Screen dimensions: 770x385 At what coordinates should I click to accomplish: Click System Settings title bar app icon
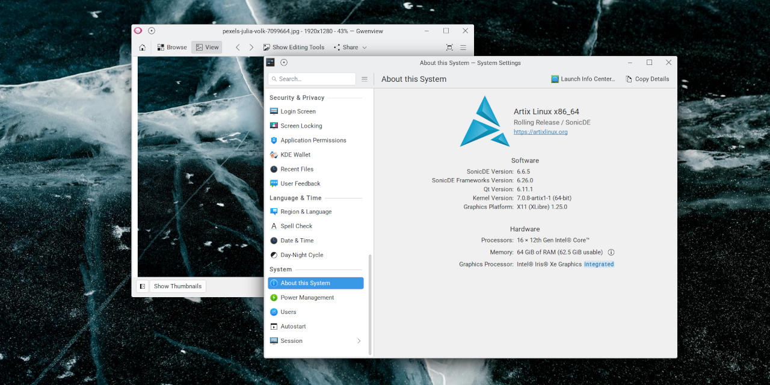click(x=271, y=63)
